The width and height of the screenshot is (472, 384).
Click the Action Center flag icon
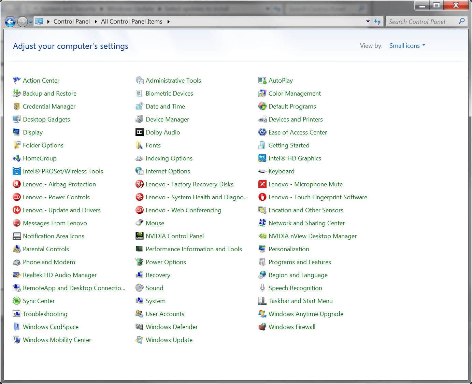click(x=16, y=81)
